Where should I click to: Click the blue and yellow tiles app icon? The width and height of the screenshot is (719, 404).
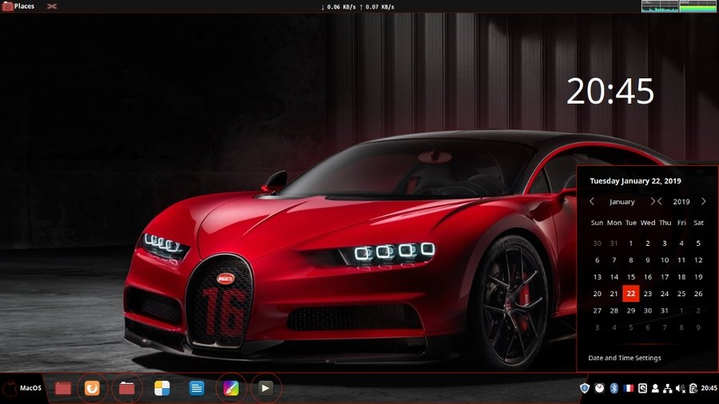click(162, 388)
